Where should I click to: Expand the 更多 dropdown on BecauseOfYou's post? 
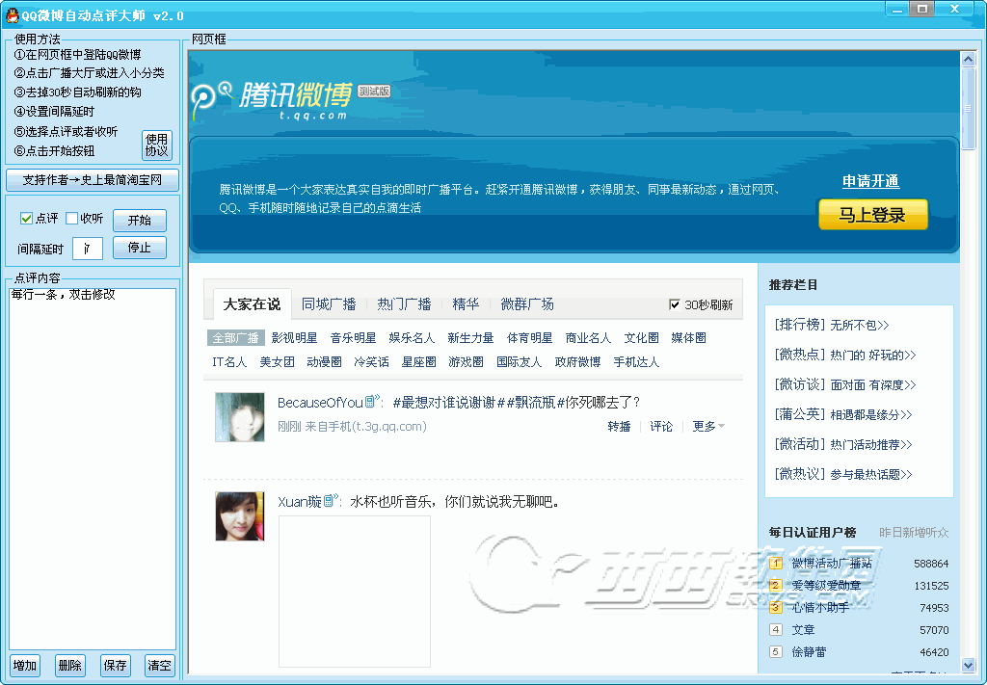click(x=708, y=427)
